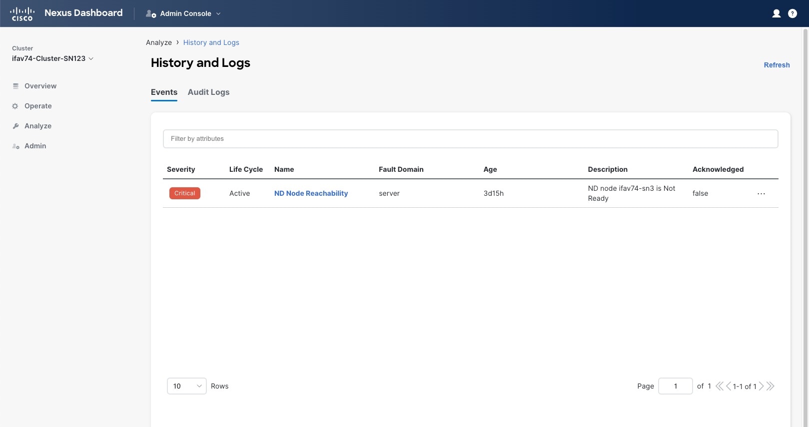Viewport: 809px width, 427px height.
Task: Click the History and Logs breadcrumb
Action: [211, 42]
